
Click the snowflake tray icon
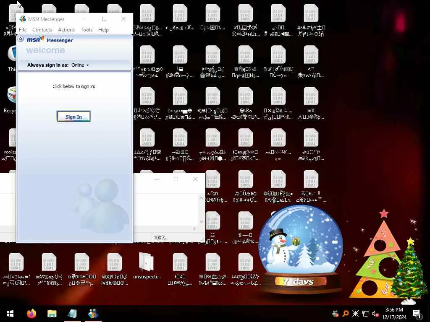[355, 314]
